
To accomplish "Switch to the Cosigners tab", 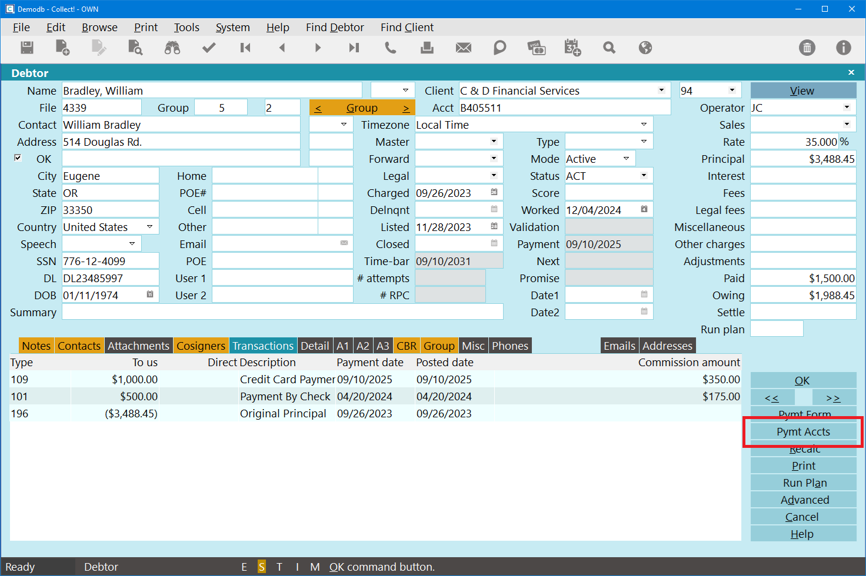I will 201,346.
